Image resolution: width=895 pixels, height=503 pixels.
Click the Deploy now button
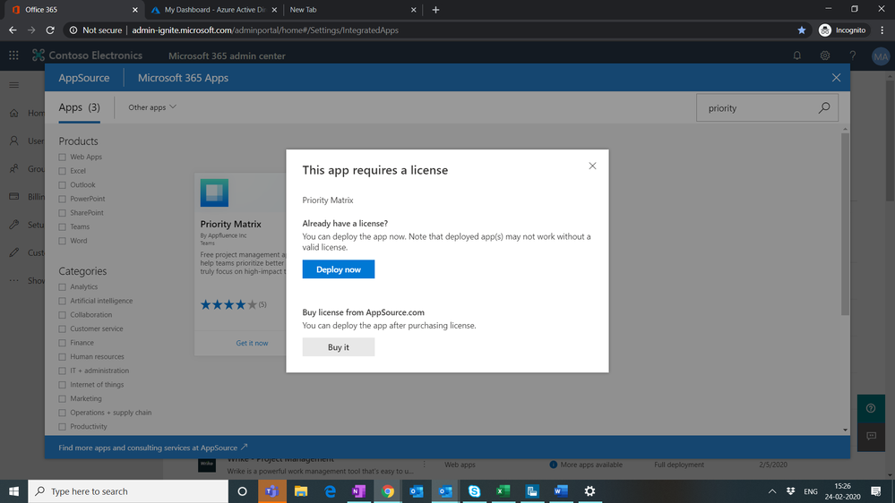339,269
